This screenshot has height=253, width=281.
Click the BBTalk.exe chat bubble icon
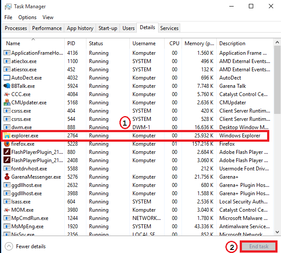pyautogui.click(x=7, y=86)
